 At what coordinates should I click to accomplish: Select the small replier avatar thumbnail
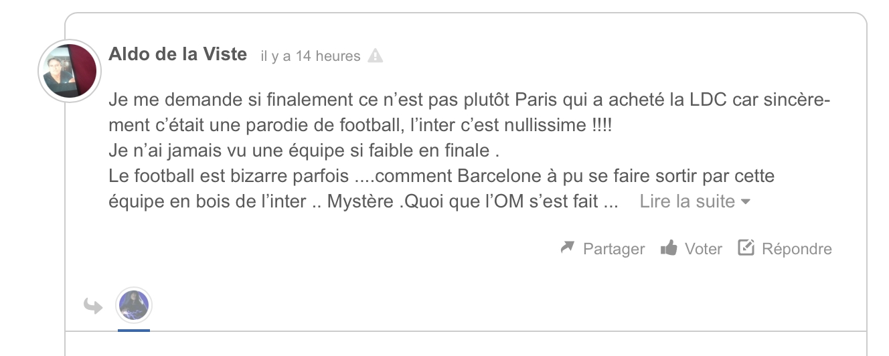pyautogui.click(x=134, y=306)
